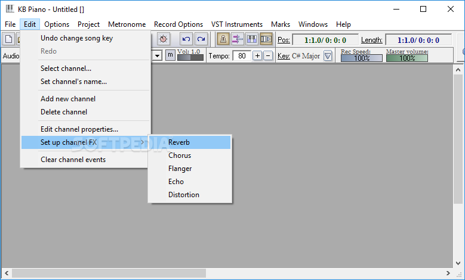Toggle the film-strip play panel icon
The image size is (465, 280).
point(266,39)
